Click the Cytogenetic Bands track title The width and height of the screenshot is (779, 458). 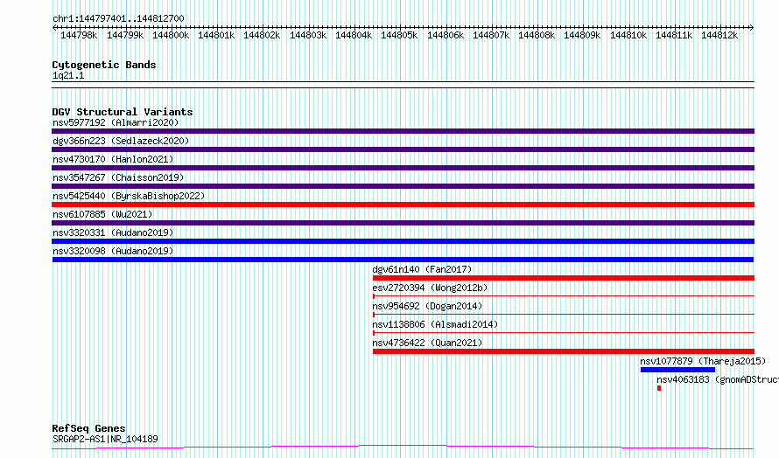click(104, 65)
